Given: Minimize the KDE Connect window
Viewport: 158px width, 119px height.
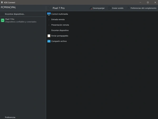Looking at the screenshot, I should pos(140,2).
